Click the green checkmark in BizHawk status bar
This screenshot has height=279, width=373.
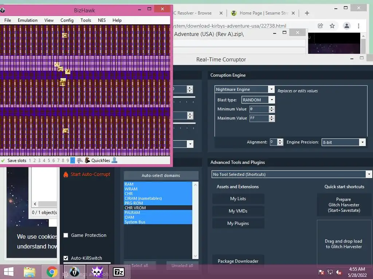click(3, 161)
